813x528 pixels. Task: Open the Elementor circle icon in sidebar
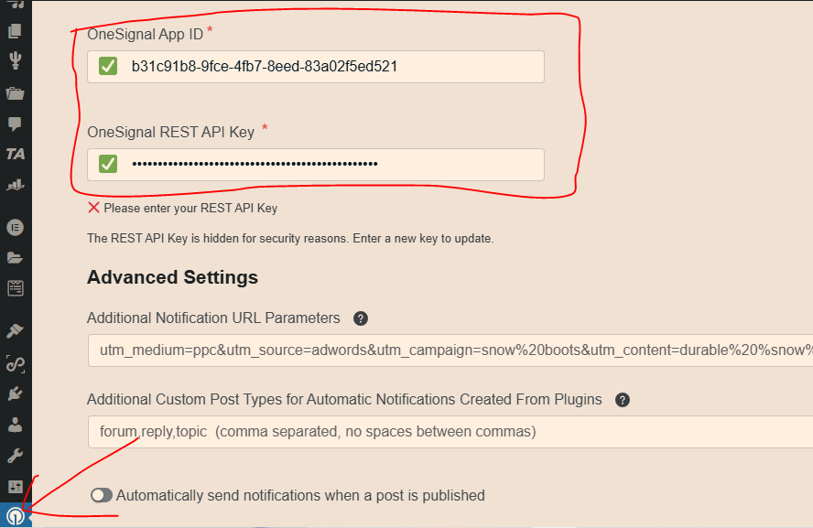point(15,227)
